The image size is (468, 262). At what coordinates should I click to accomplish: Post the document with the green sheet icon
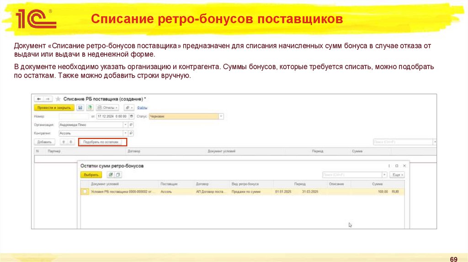coord(90,108)
